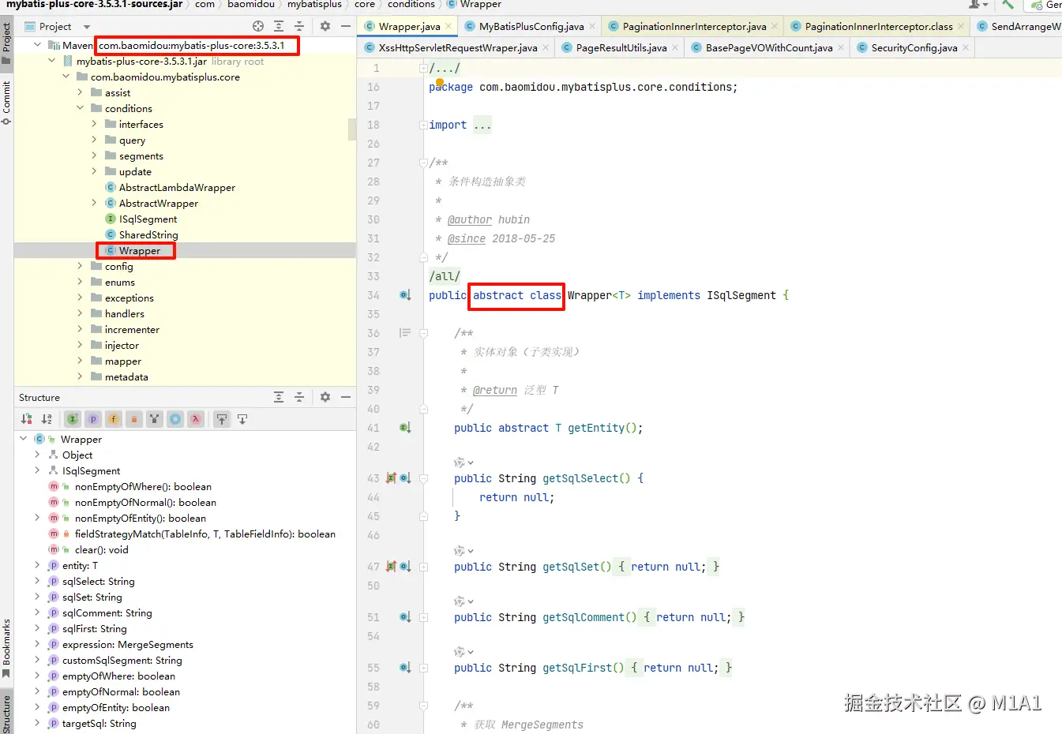The image size is (1062, 734).
Task: Collapse the conditions package folder
Action: [x=80, y=109]
